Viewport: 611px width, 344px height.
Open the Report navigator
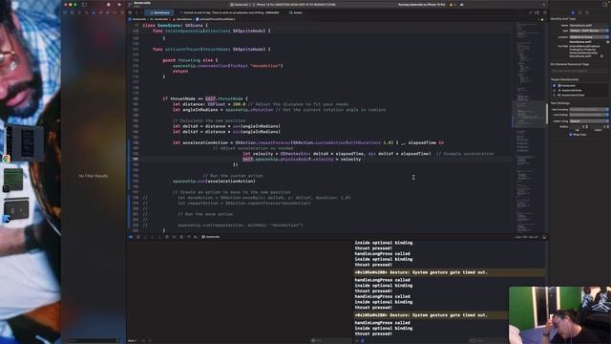point(122,12)
